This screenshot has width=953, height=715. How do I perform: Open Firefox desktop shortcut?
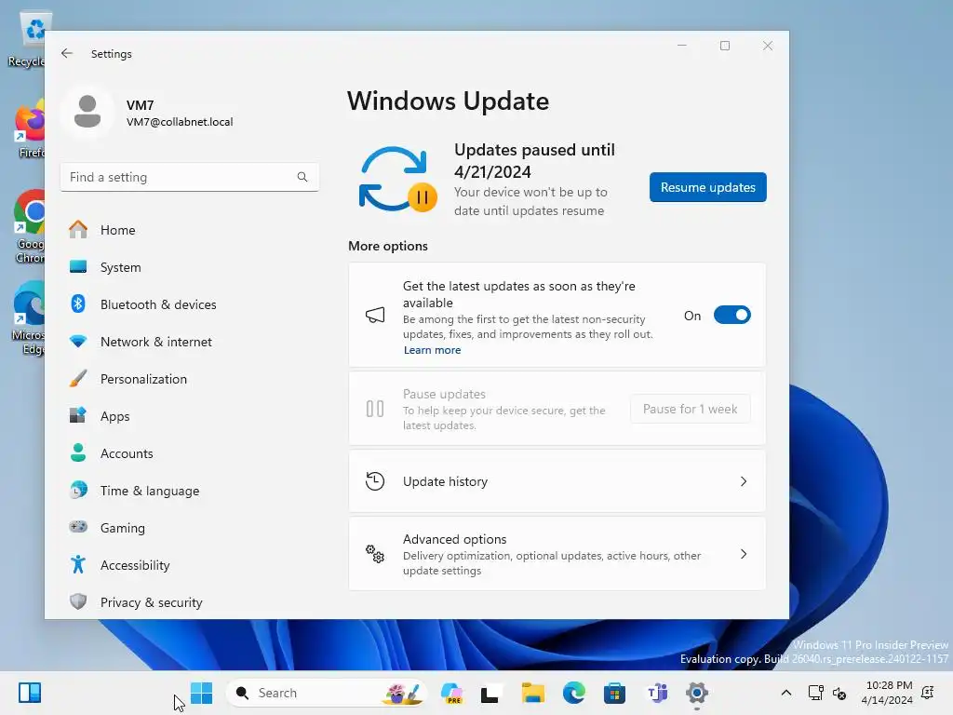(x=29, y=130)
